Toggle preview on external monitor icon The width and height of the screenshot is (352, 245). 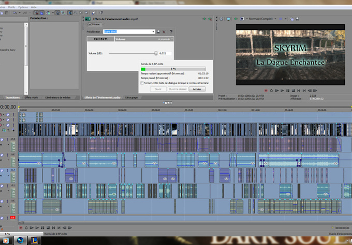[x=228, y=19]
